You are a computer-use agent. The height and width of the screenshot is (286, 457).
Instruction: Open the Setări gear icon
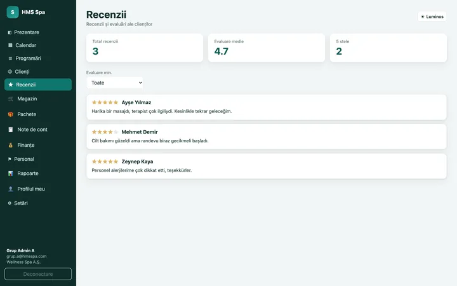click(10, 203)
